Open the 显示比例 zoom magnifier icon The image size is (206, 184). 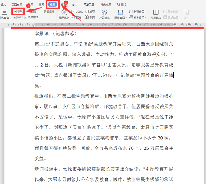pyautogui.click(x=64, y=12)
